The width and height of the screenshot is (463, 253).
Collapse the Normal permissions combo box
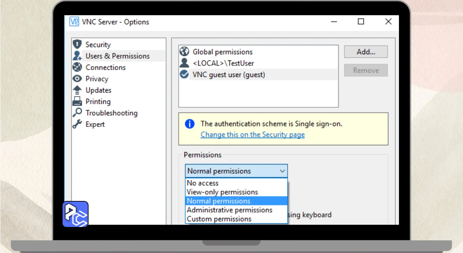(237, 171)
